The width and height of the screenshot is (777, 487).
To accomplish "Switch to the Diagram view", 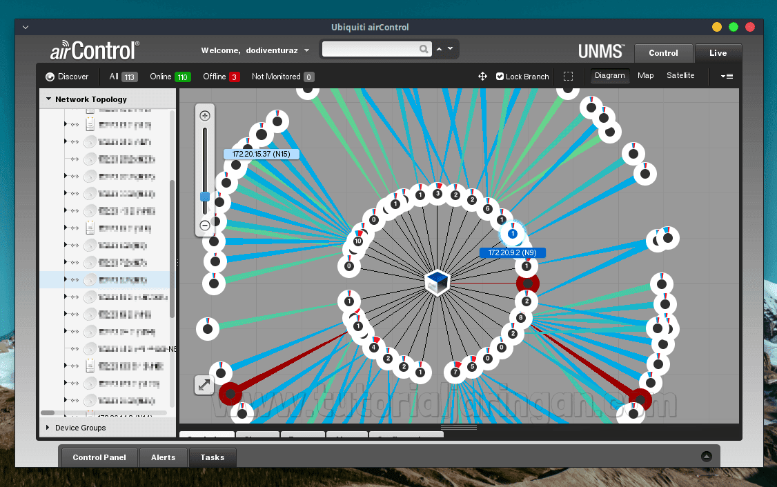I will [609, 76].
